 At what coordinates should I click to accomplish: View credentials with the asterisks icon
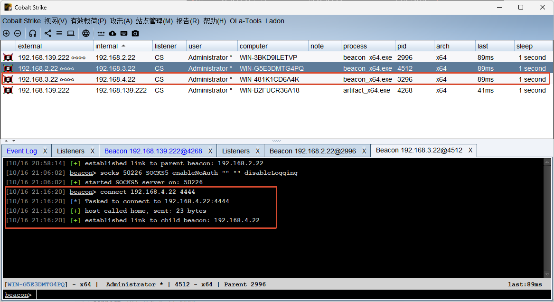point(101,34)
